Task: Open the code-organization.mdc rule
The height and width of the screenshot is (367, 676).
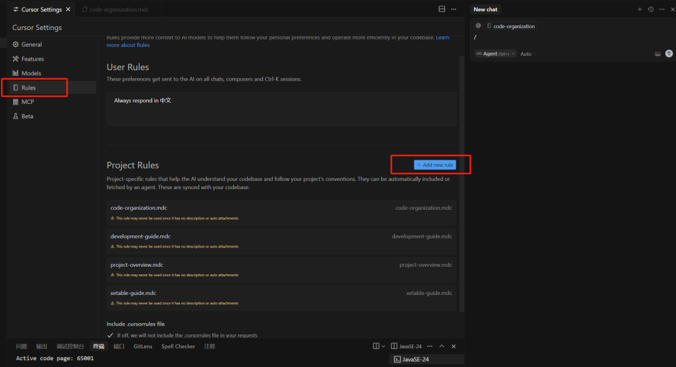Action: pyautogui.click(x=281, y=212)
